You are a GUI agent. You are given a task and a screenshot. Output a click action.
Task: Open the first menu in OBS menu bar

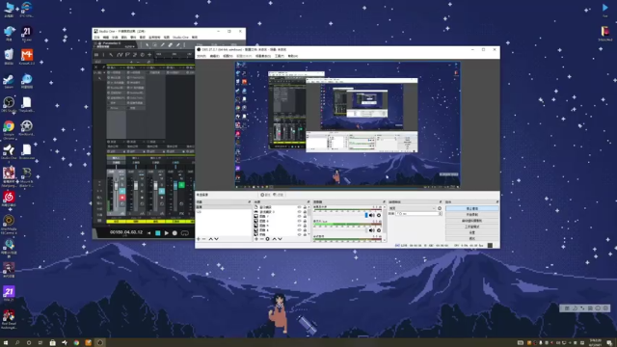tap(201, 56)
